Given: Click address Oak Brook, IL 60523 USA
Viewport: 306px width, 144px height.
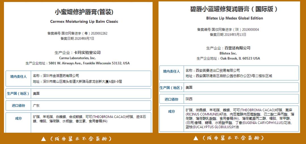Looking at the screenshot, I should (228, 59).
